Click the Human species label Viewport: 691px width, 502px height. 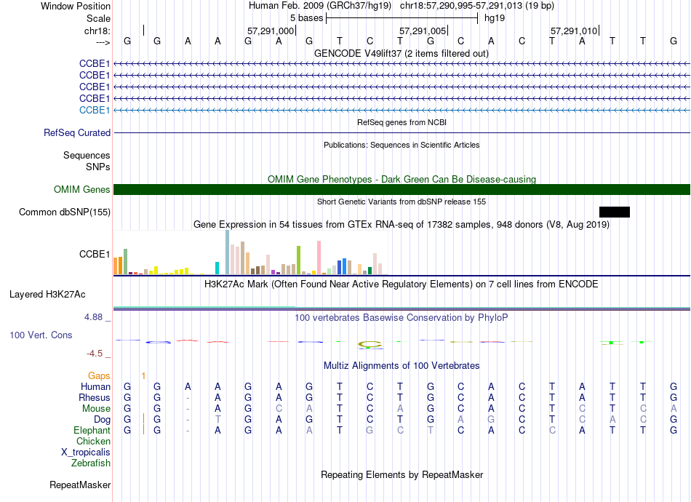point(95,386)
